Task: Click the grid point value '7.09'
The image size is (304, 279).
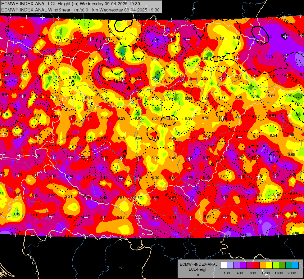Action: coord(190,177)
